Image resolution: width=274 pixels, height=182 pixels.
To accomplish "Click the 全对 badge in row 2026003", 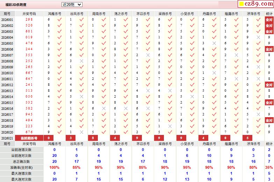I will (x=269, y=31).
